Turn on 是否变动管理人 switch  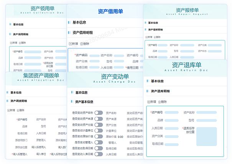click(x=99, y=142)
